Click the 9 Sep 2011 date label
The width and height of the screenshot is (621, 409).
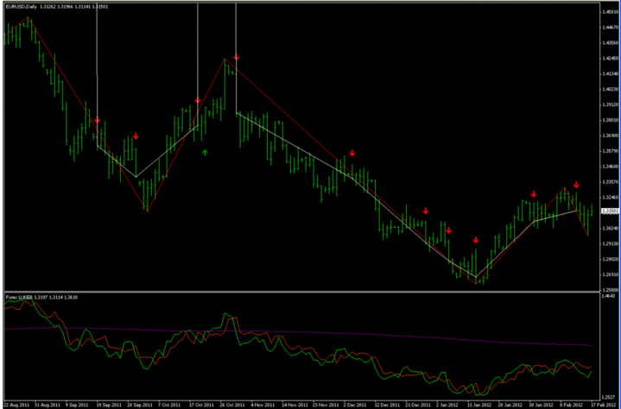click(x=77, y=405)
